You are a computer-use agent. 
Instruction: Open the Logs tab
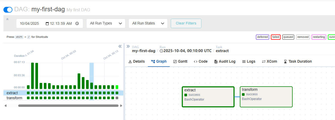point(249,61)
